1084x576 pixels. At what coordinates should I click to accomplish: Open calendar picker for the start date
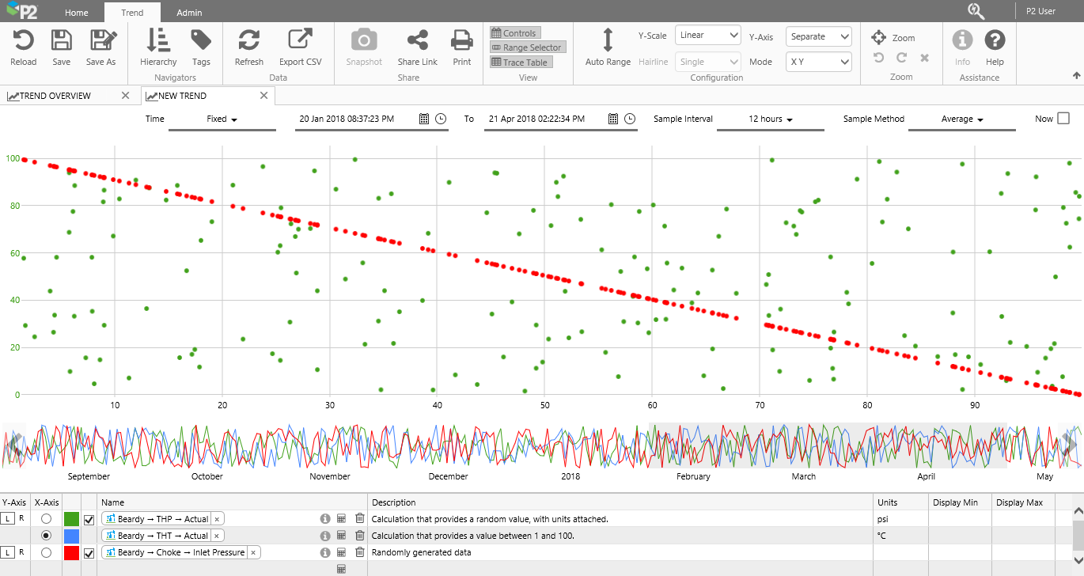424,119
